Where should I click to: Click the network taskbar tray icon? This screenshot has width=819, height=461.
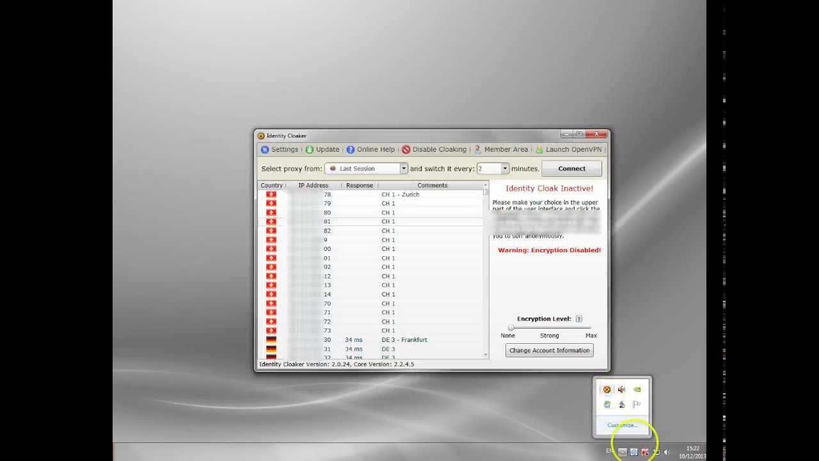(656, 452)
